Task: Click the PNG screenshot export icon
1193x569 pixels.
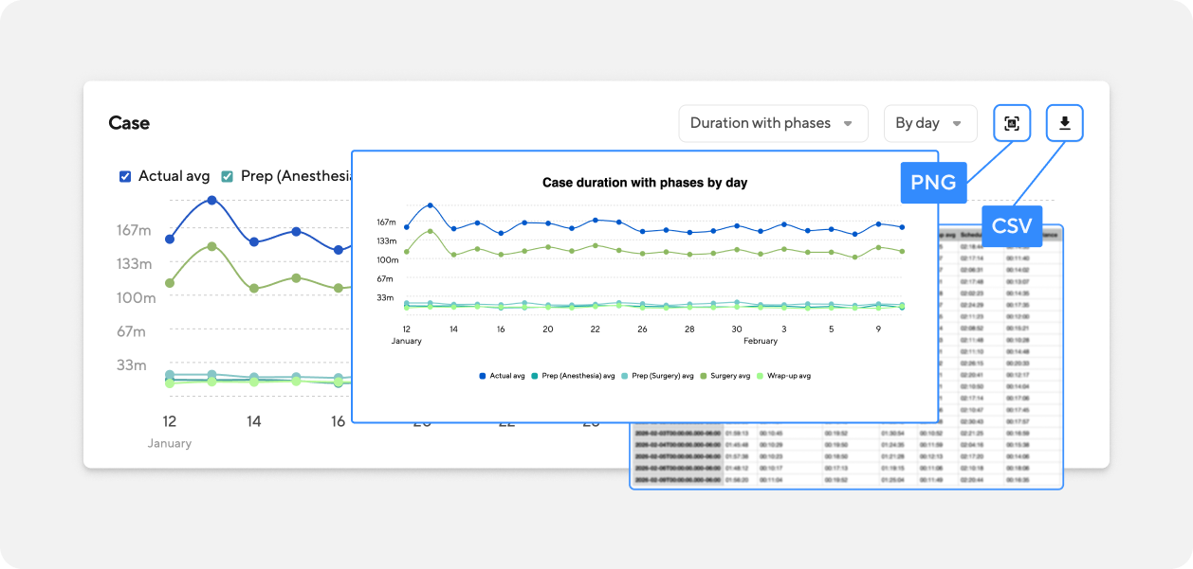Action: [x=1012, y=123]
